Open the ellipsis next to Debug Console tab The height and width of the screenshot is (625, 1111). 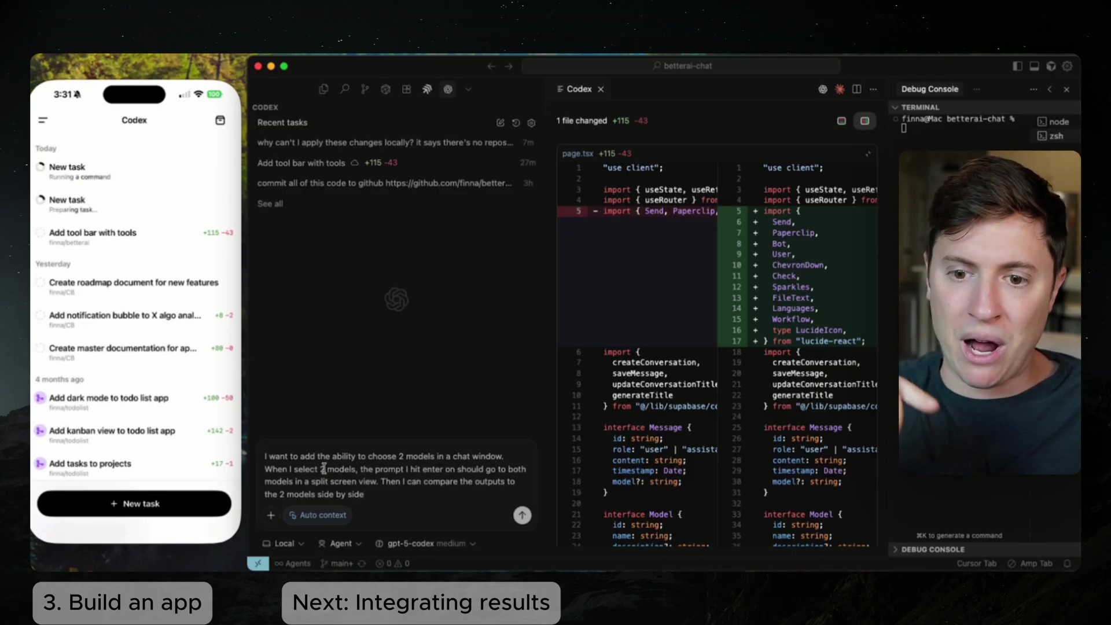pyautogui.click(x=977, y=89)
